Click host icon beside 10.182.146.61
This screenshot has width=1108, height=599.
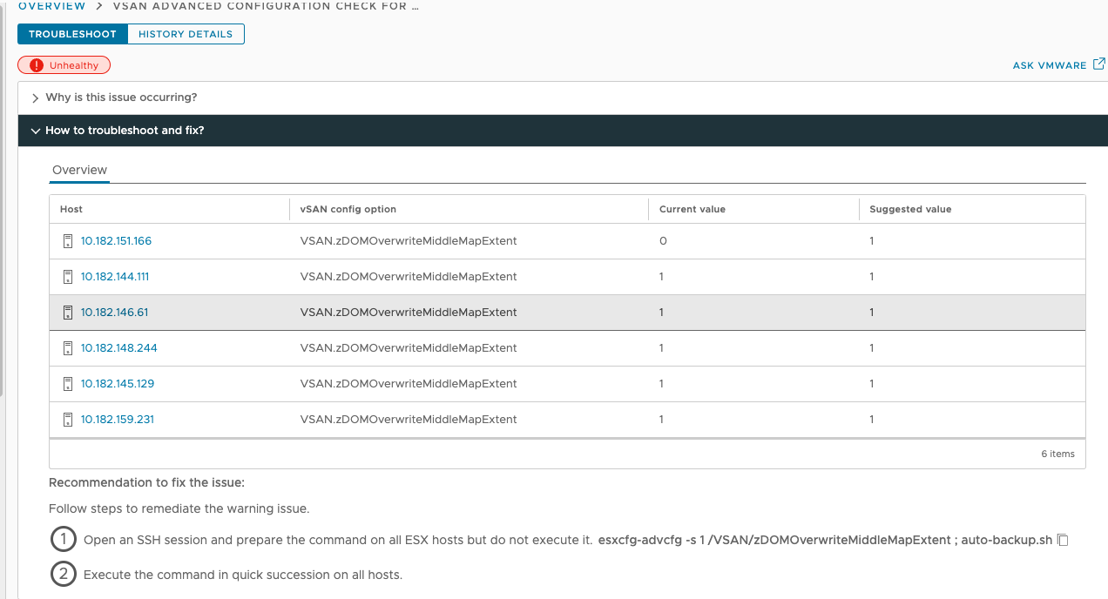68,313
